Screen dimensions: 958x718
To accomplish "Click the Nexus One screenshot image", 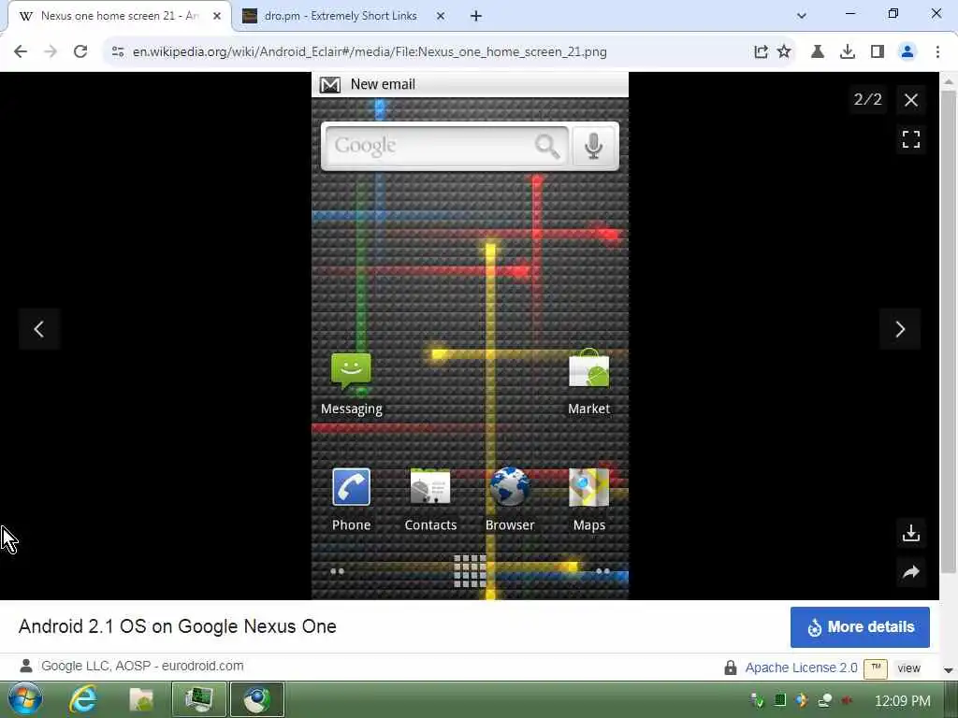I will pos(470,336).
